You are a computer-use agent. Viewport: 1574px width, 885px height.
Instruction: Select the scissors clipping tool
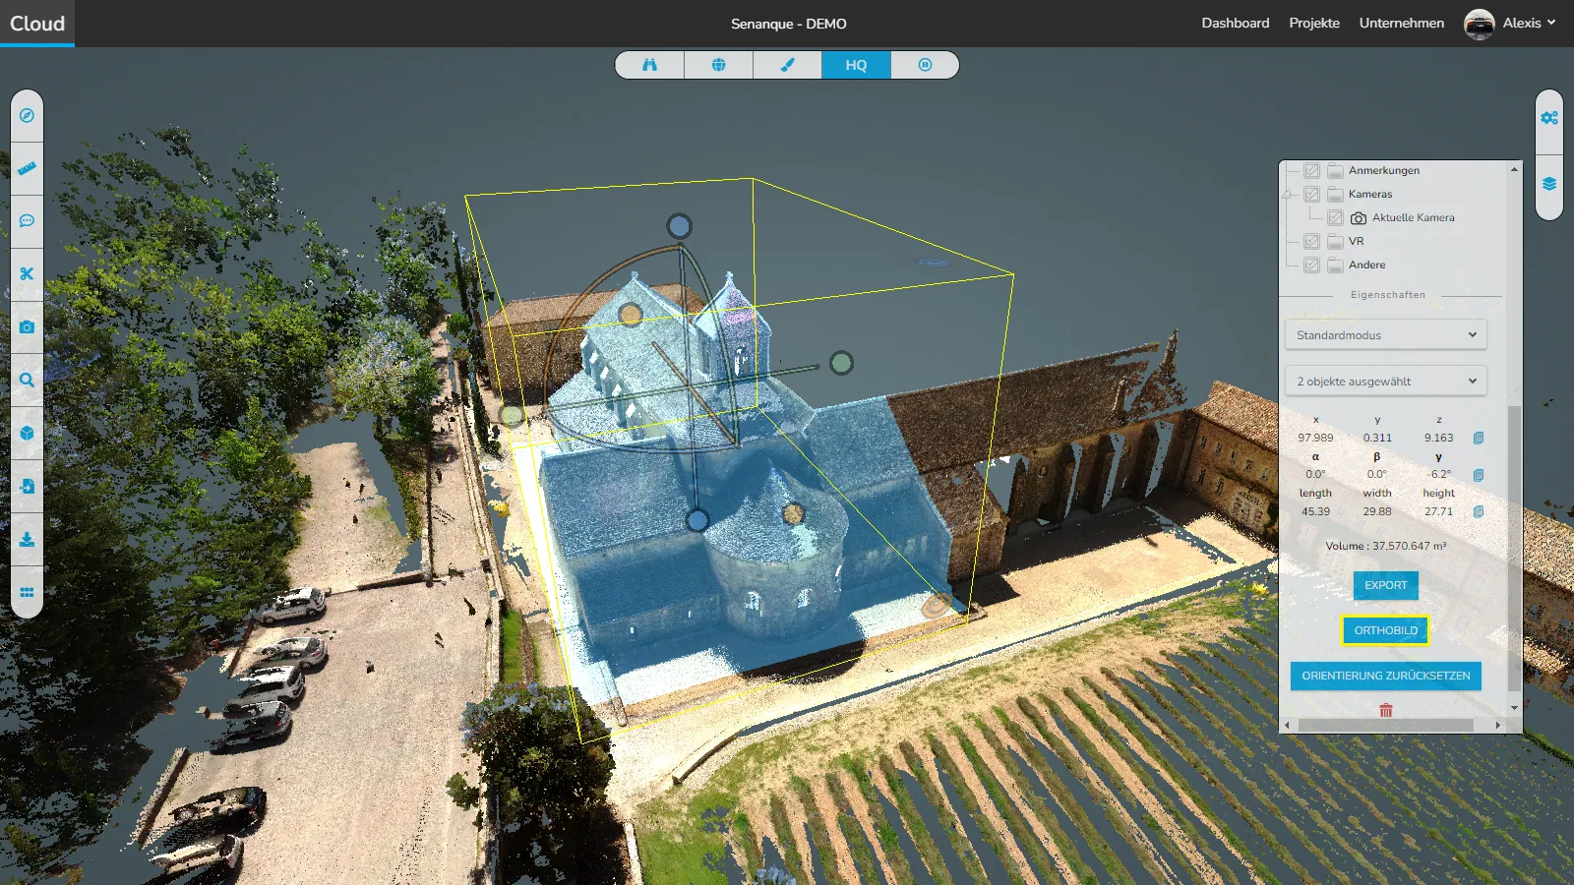coord(27,274)
